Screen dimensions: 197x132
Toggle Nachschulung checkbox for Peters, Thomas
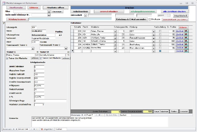pos(160,31)
